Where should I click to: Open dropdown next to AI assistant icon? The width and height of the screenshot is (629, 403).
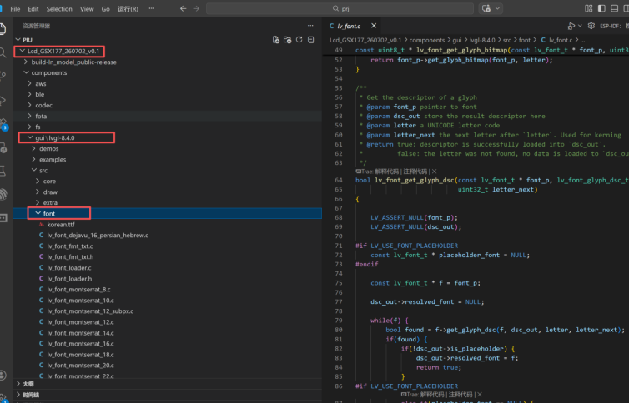click(498, 8)
